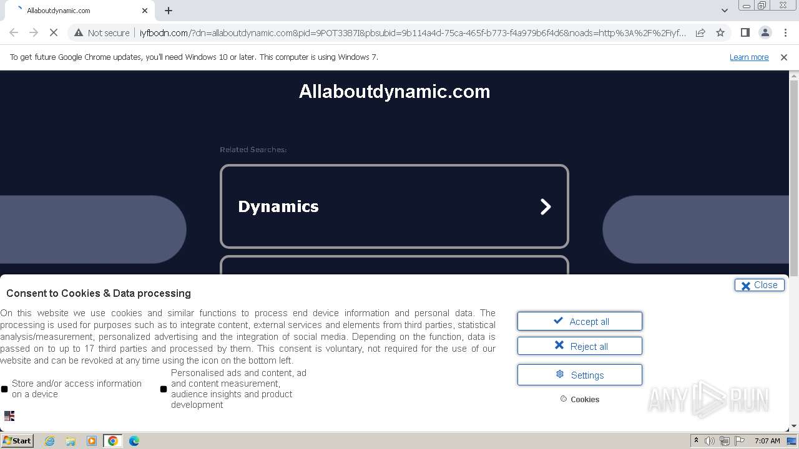Change language via the flag icon
The width and height of the screenshot is (799, 449).
pyautogui.click(x=9, y=416)
